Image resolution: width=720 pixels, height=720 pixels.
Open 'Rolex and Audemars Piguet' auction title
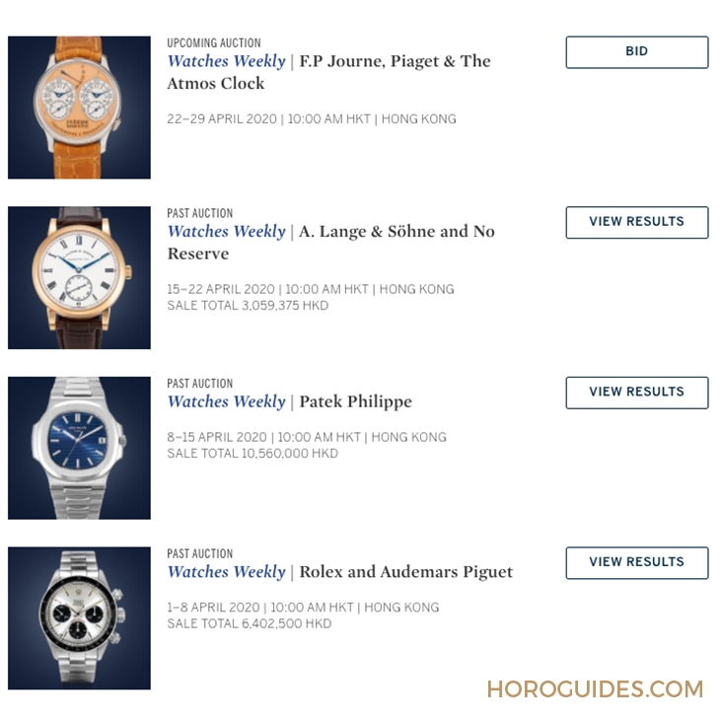click(x=406, y=572)
